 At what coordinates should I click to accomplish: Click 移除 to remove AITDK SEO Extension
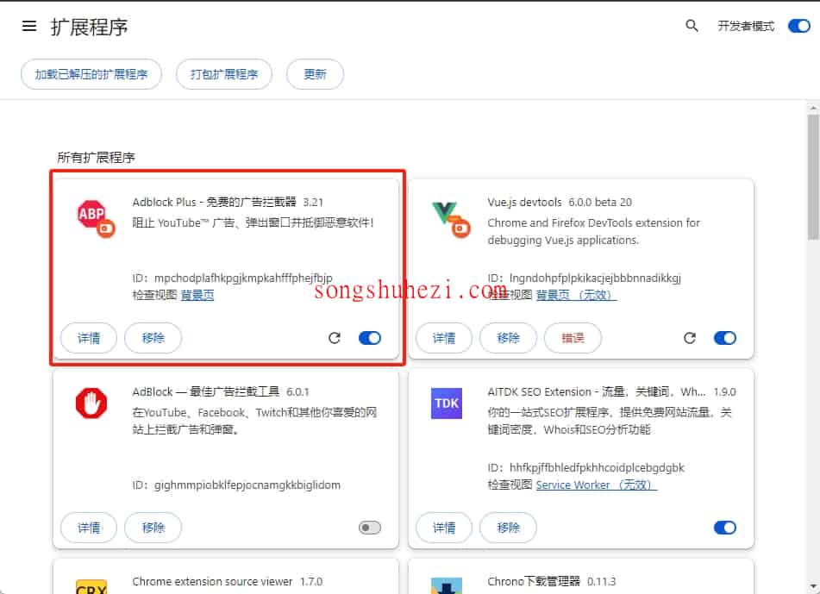click(x=508, y=528)
